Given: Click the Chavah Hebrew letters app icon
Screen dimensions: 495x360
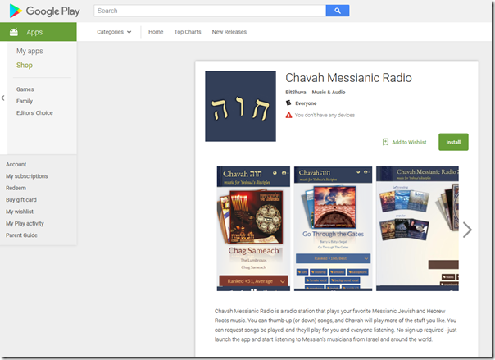Looking at the screenshot, I should coord(240,106).
